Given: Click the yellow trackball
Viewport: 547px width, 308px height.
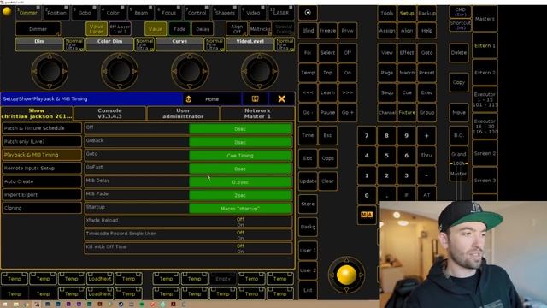Looking at the screenshot, I should [346, 275].
